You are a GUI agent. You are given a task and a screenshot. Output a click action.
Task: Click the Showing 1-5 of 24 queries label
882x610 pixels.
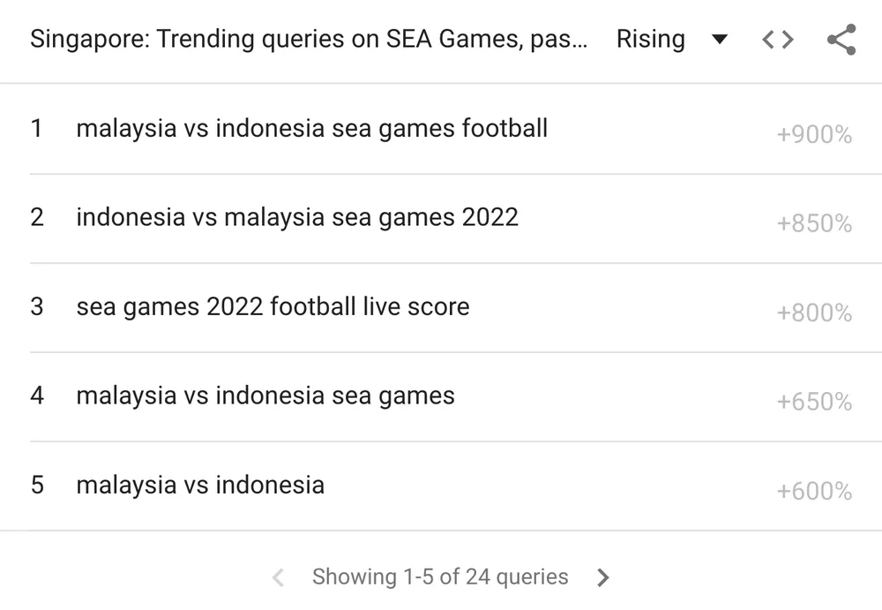coord(440,576)
